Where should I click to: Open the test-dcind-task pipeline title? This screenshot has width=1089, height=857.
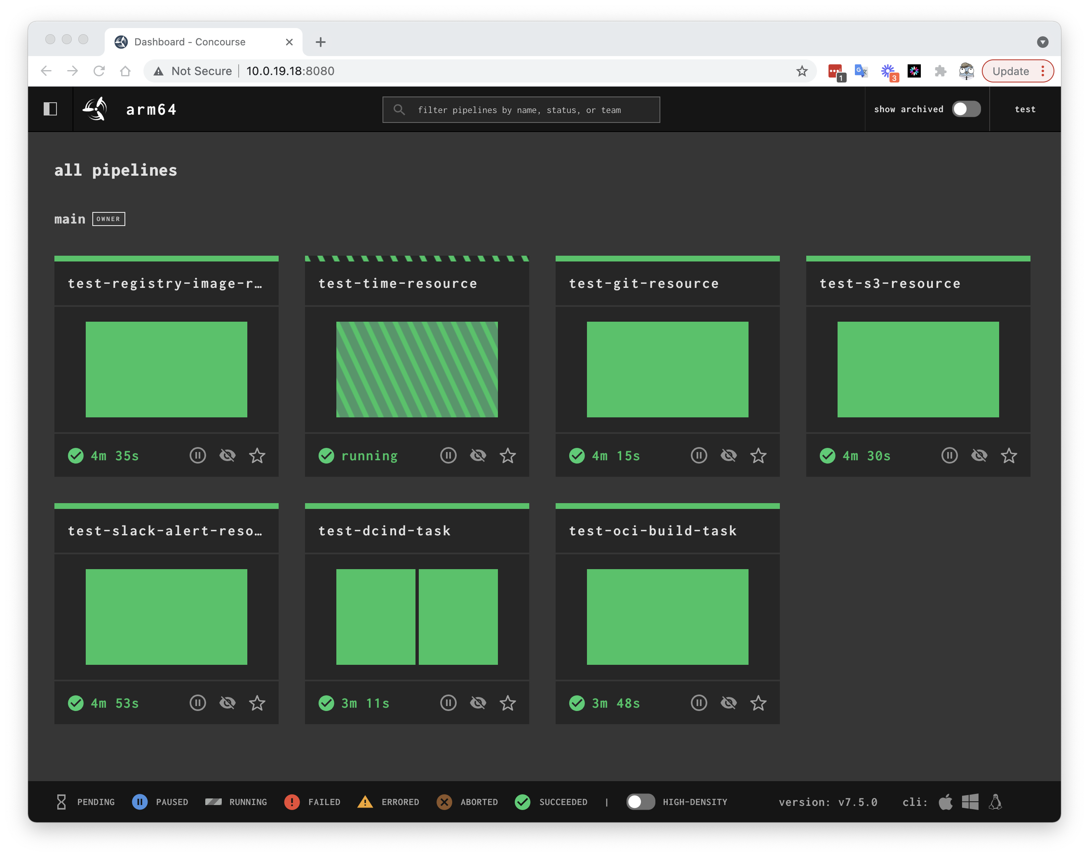(x=385, y=531)
